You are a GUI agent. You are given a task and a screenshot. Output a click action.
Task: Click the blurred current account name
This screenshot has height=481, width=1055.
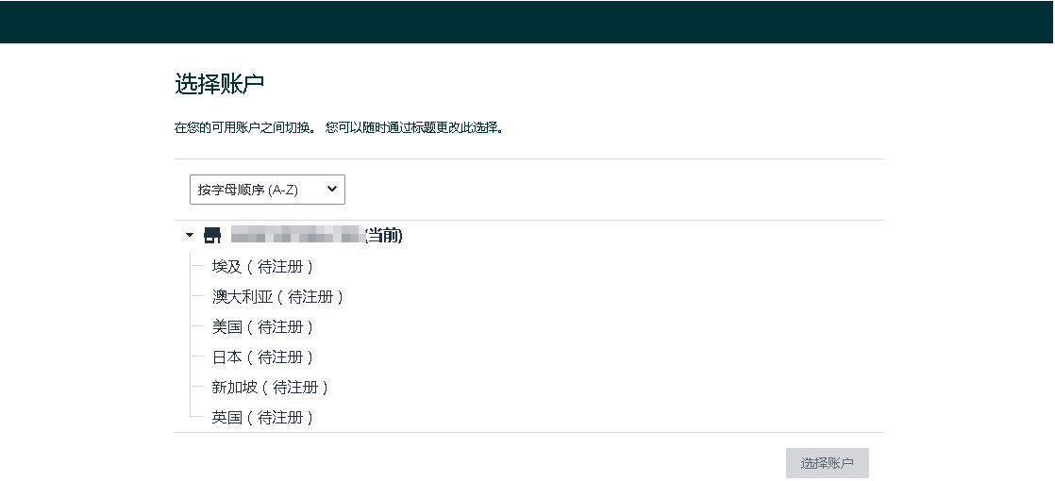click(x=297, y=236)
